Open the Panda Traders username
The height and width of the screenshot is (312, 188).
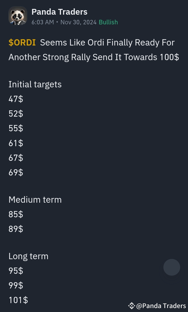59,12
